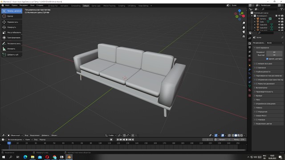Expand the Subsurface Scattering panel
The height and width of the screenshot is (160, 285).
[x=268, y=76]
